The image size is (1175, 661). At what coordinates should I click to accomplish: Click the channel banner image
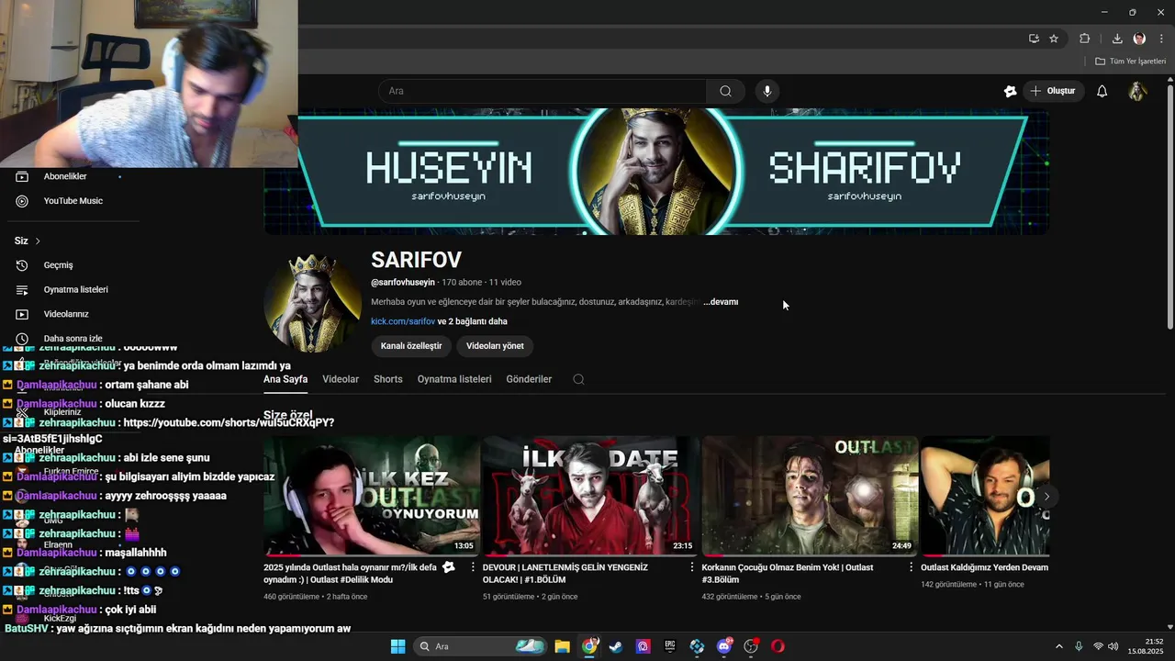click(x=656, y=172)
